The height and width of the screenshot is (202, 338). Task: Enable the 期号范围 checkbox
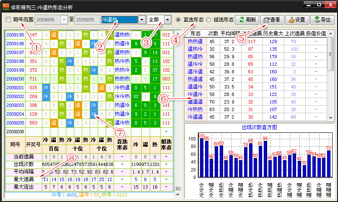coord(8,20)
